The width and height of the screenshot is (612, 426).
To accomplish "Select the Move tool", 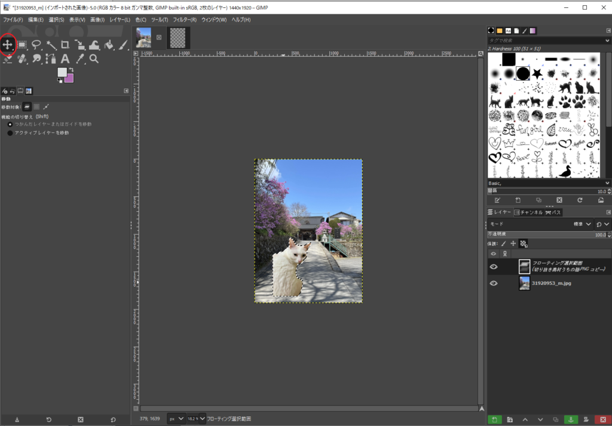I will click(8, 44).
